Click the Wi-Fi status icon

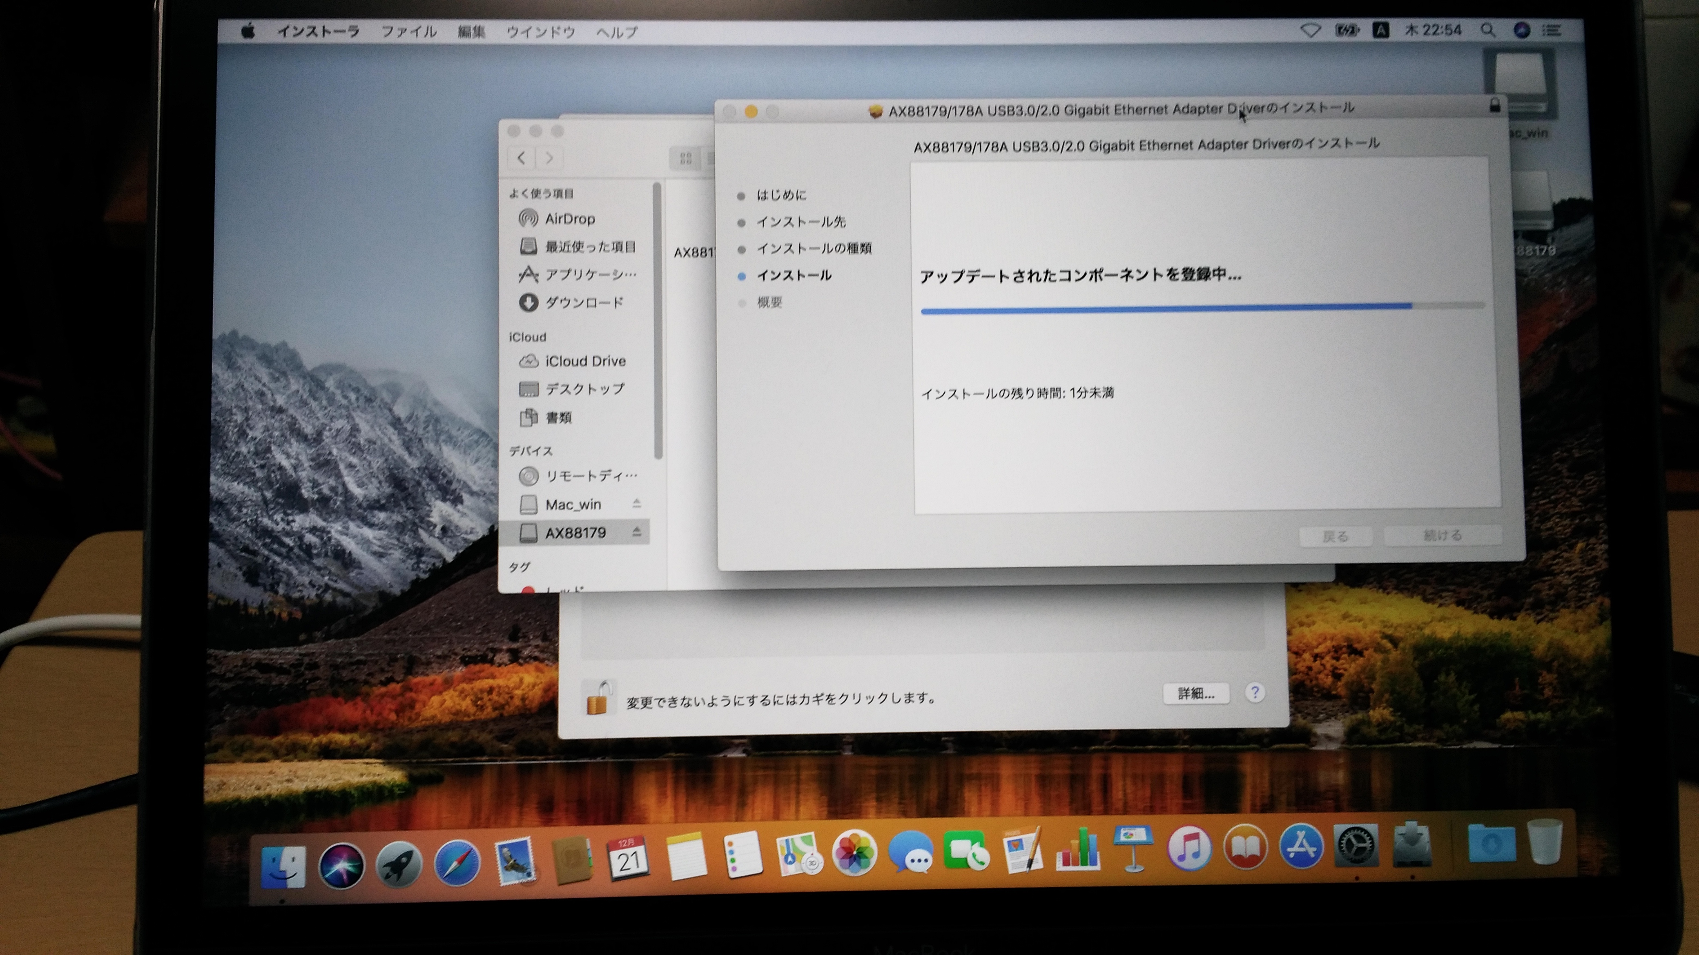tap(1310, 30)
